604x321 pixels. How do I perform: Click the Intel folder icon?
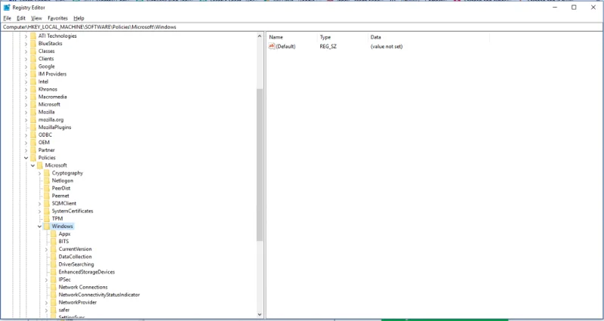point(33,82)
